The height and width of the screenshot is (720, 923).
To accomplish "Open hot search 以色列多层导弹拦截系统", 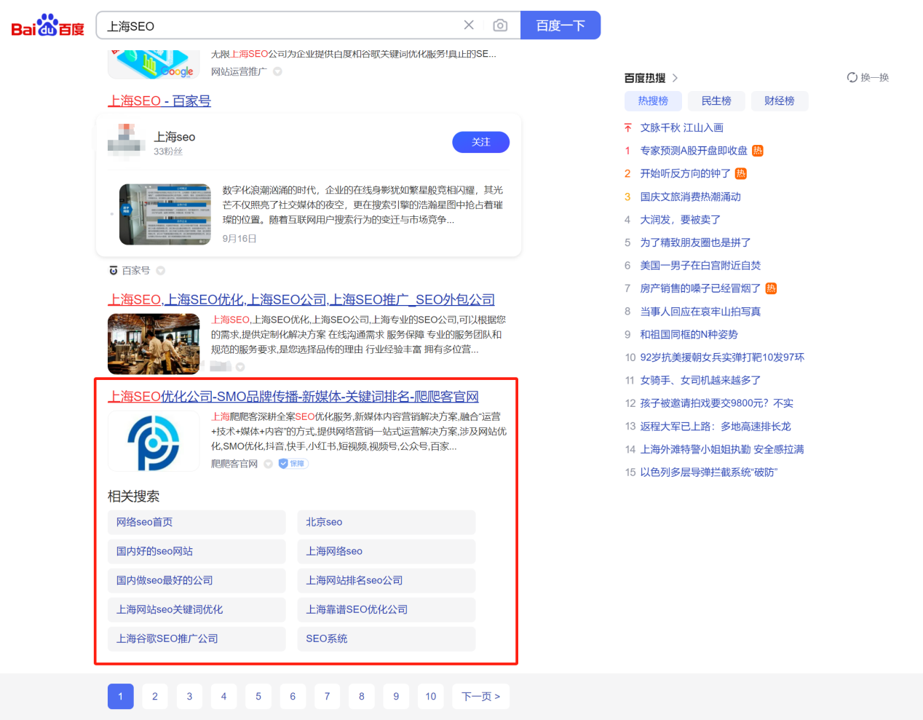I will (708, 472).
